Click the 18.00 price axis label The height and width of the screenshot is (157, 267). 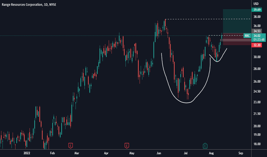coord(257,144)
